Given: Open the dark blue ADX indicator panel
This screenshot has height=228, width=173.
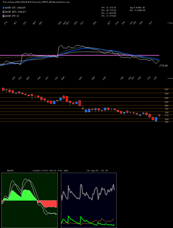Looking at the screenshot, I should (x=89, y=200).
